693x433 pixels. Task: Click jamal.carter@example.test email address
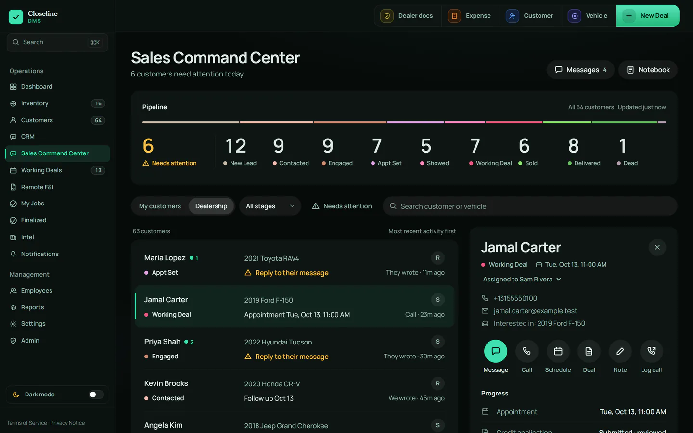pyautogui.click(x=535, y=311)
